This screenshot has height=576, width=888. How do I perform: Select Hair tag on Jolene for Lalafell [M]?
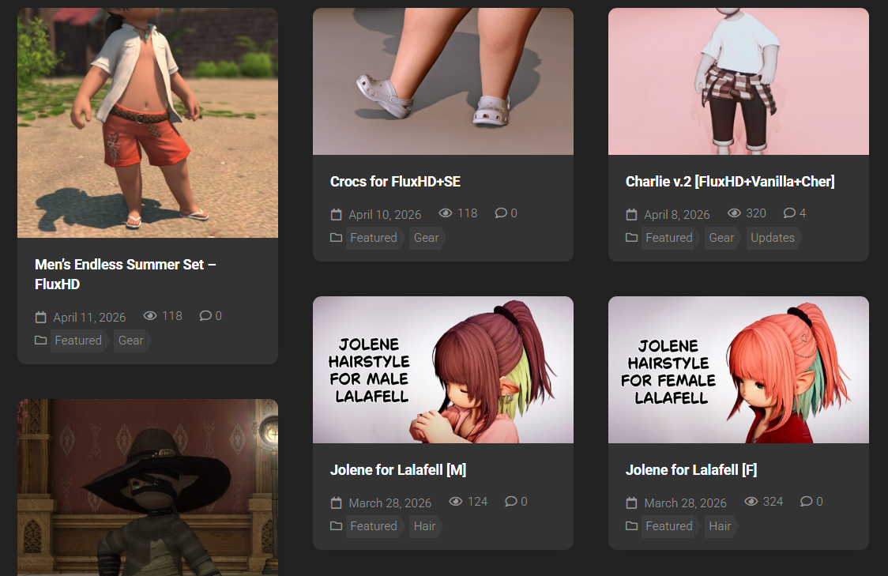(424, 526)
